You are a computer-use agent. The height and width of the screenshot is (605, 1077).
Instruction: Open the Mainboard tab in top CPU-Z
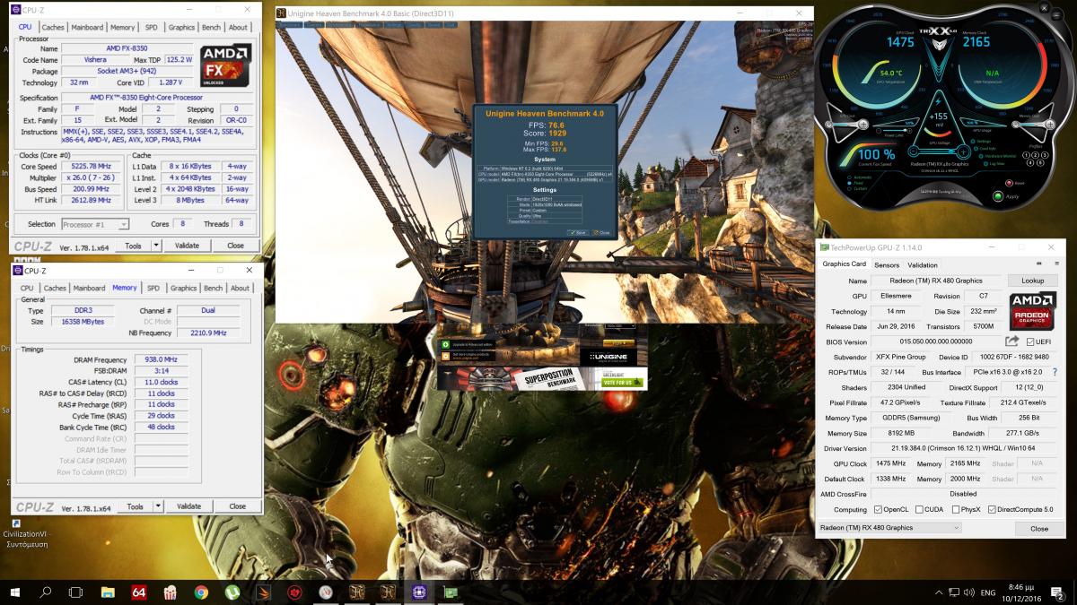[87, 27]
